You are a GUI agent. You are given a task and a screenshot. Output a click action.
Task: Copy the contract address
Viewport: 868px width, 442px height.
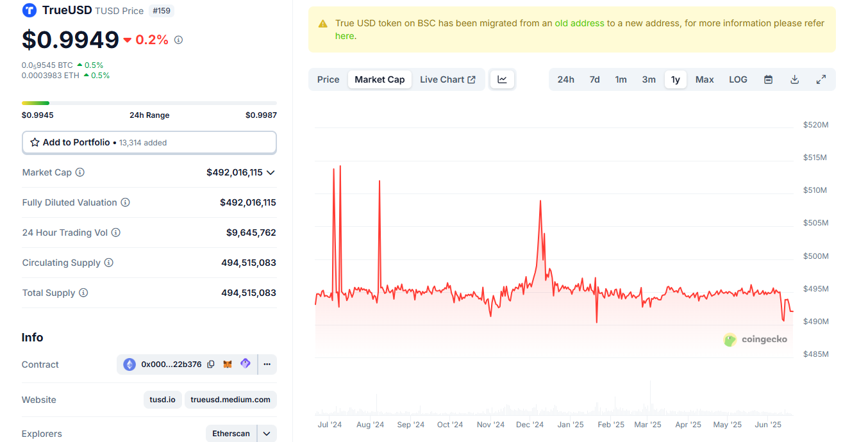tap(212, 364)
